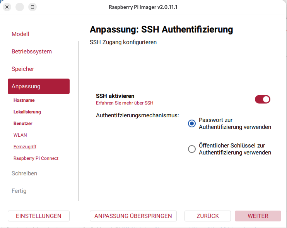Select the Fernzugriff sub-step
Viewport: 287px width, 228px height.
point(25,147)
